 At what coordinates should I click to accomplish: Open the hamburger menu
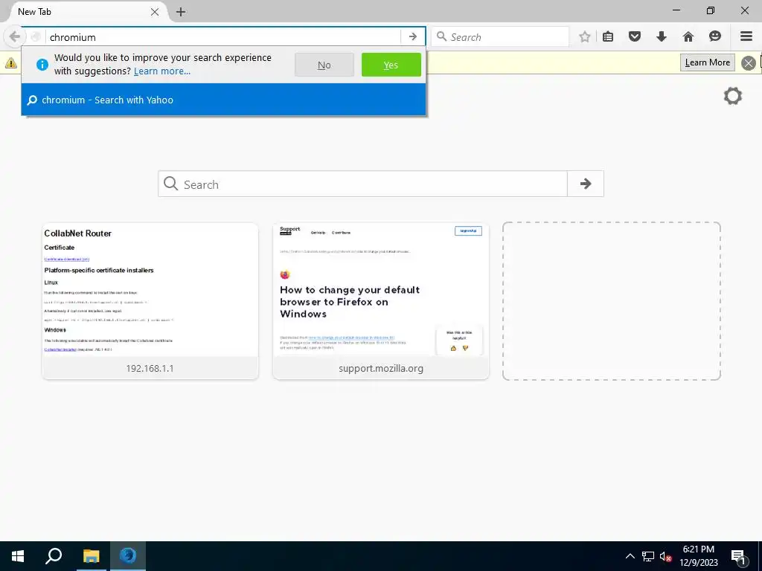click(746, 36)
